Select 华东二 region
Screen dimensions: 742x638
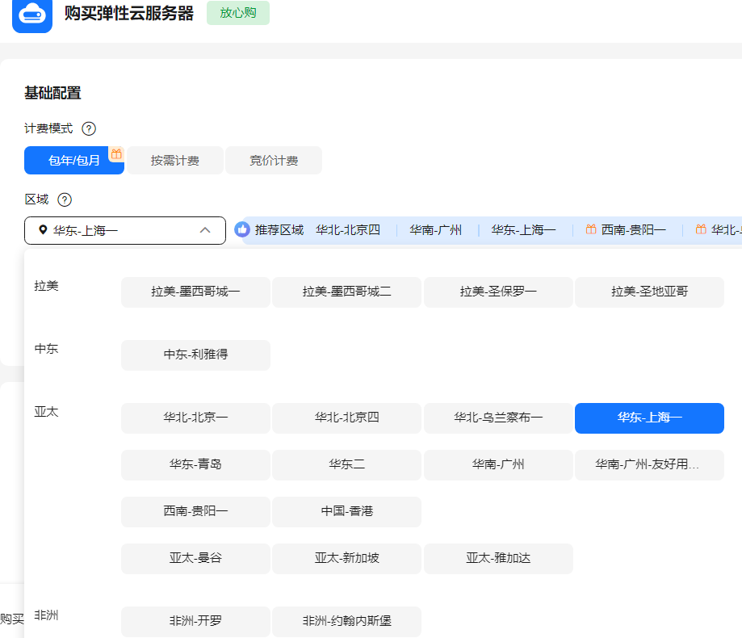[347, 465]
